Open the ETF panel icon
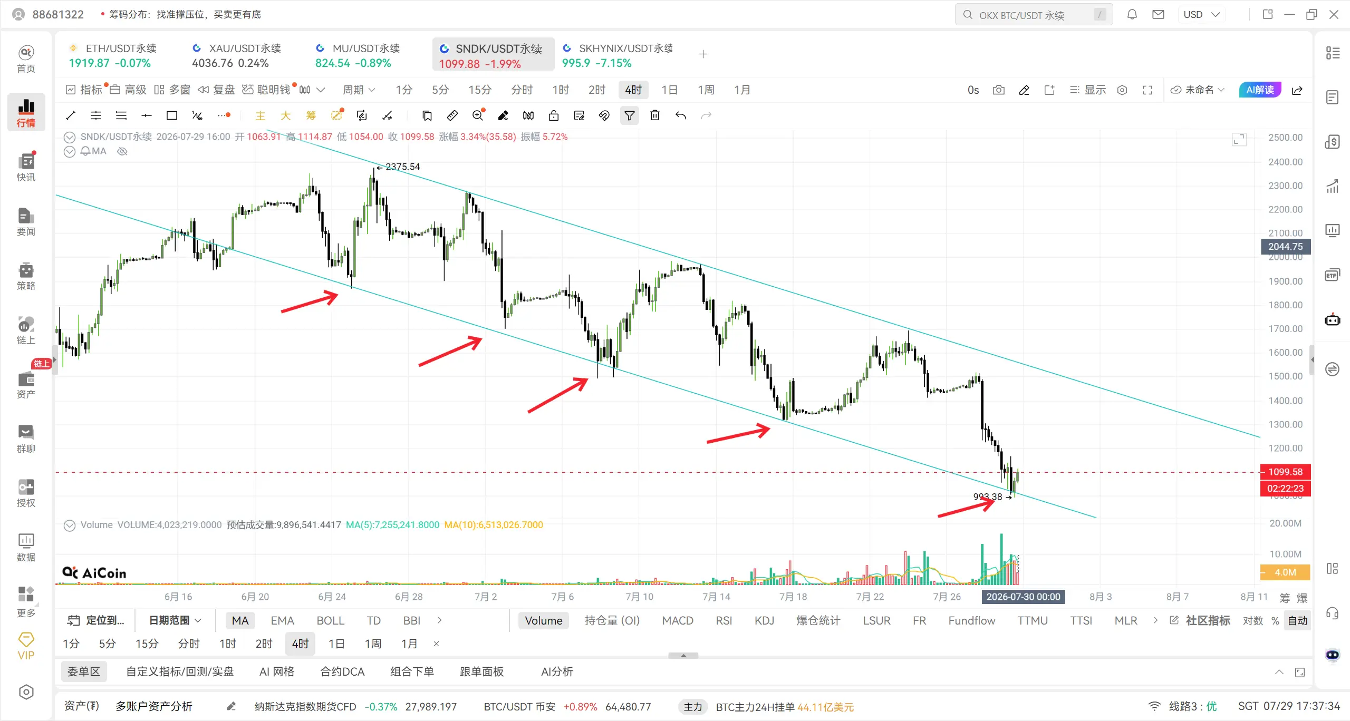 (1333, 275)
